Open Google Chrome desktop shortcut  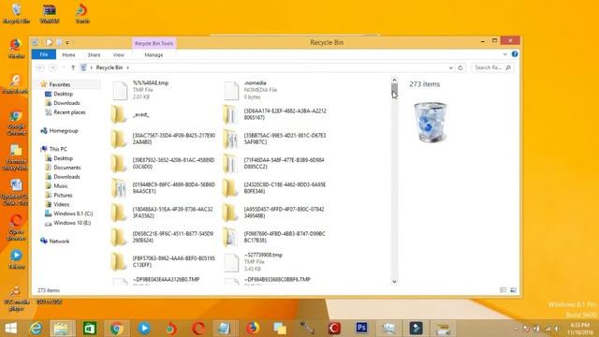16,123
